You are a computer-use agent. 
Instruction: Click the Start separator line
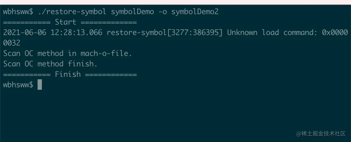[x=70, y=22]
